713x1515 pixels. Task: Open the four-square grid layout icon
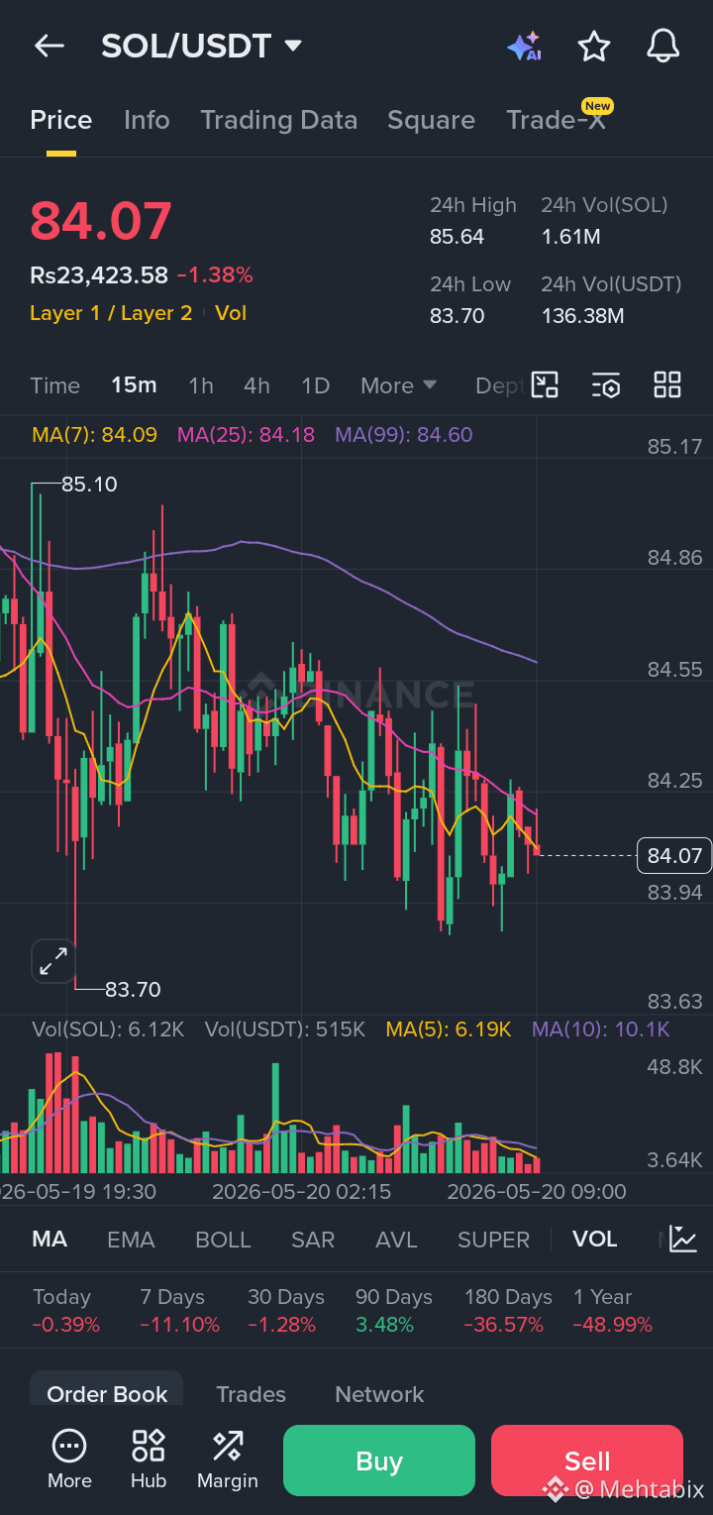coord(667,385)
